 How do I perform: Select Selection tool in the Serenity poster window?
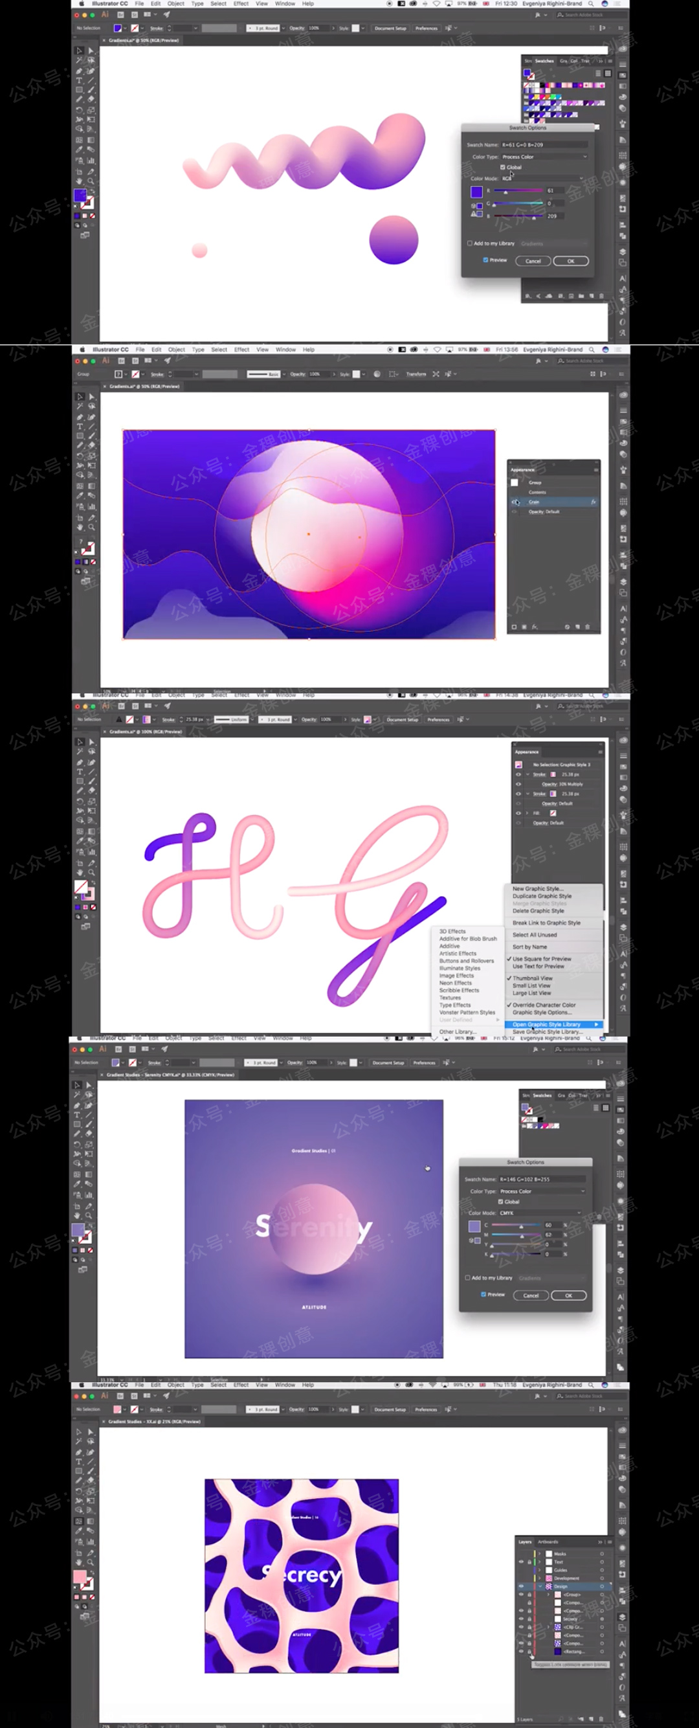pos(76,1084)
